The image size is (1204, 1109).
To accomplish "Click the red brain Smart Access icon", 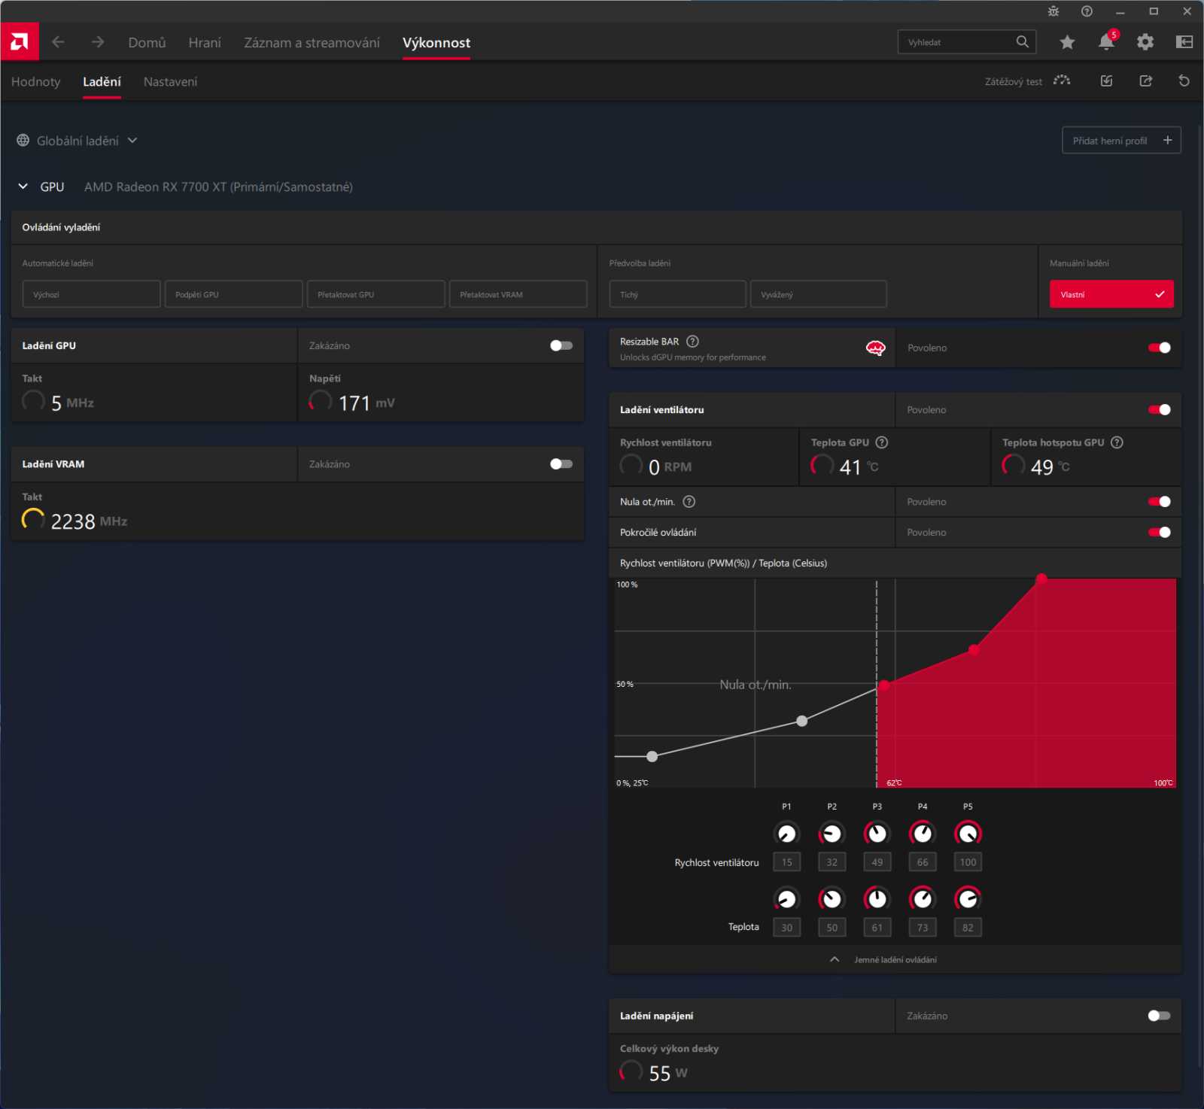I will click(x=875, y=348).
